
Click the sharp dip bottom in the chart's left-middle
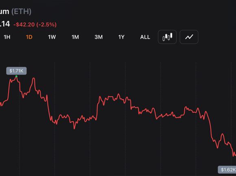[74, 128]
